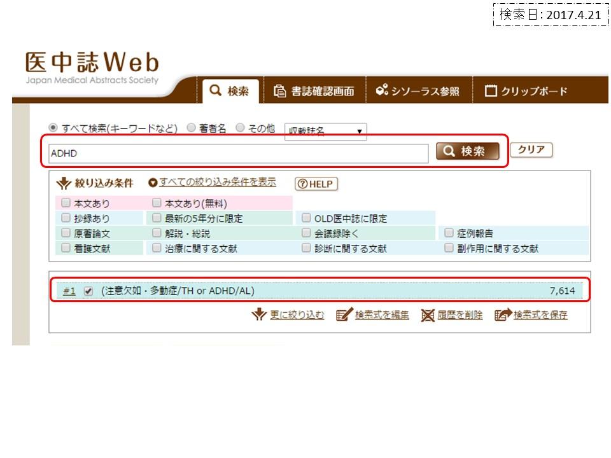Click the thesaurus icon beside シソーラス参照
The width and height of the screenshot is (611, 458).
[x=381, y=90]
